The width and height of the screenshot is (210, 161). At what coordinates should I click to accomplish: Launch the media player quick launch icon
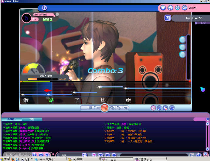tap(23, 159)
